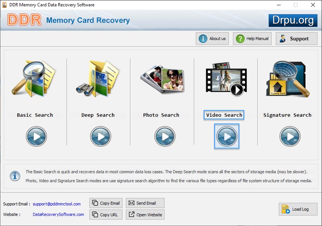Start Photo Search with its play button
322x226 pixels.
[x=165, y=136]
